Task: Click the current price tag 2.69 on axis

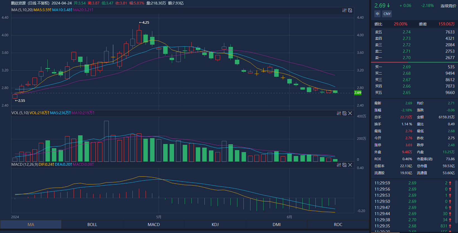Action: coord(358,93)
